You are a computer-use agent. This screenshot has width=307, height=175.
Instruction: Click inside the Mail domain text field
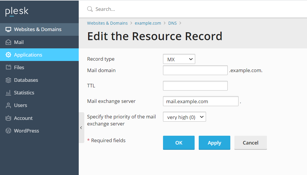point(195,70)
